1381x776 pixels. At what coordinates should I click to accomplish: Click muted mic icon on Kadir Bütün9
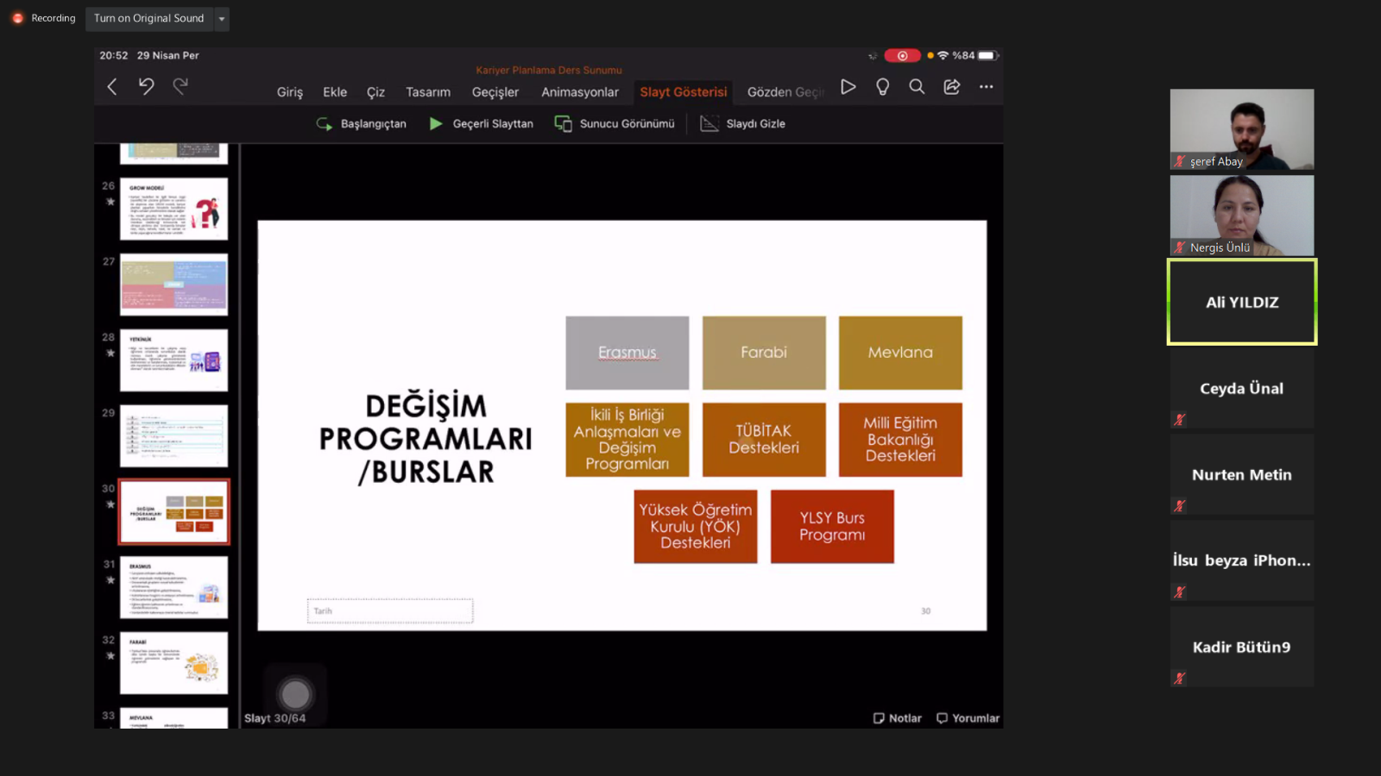[x=1179, y=679]
